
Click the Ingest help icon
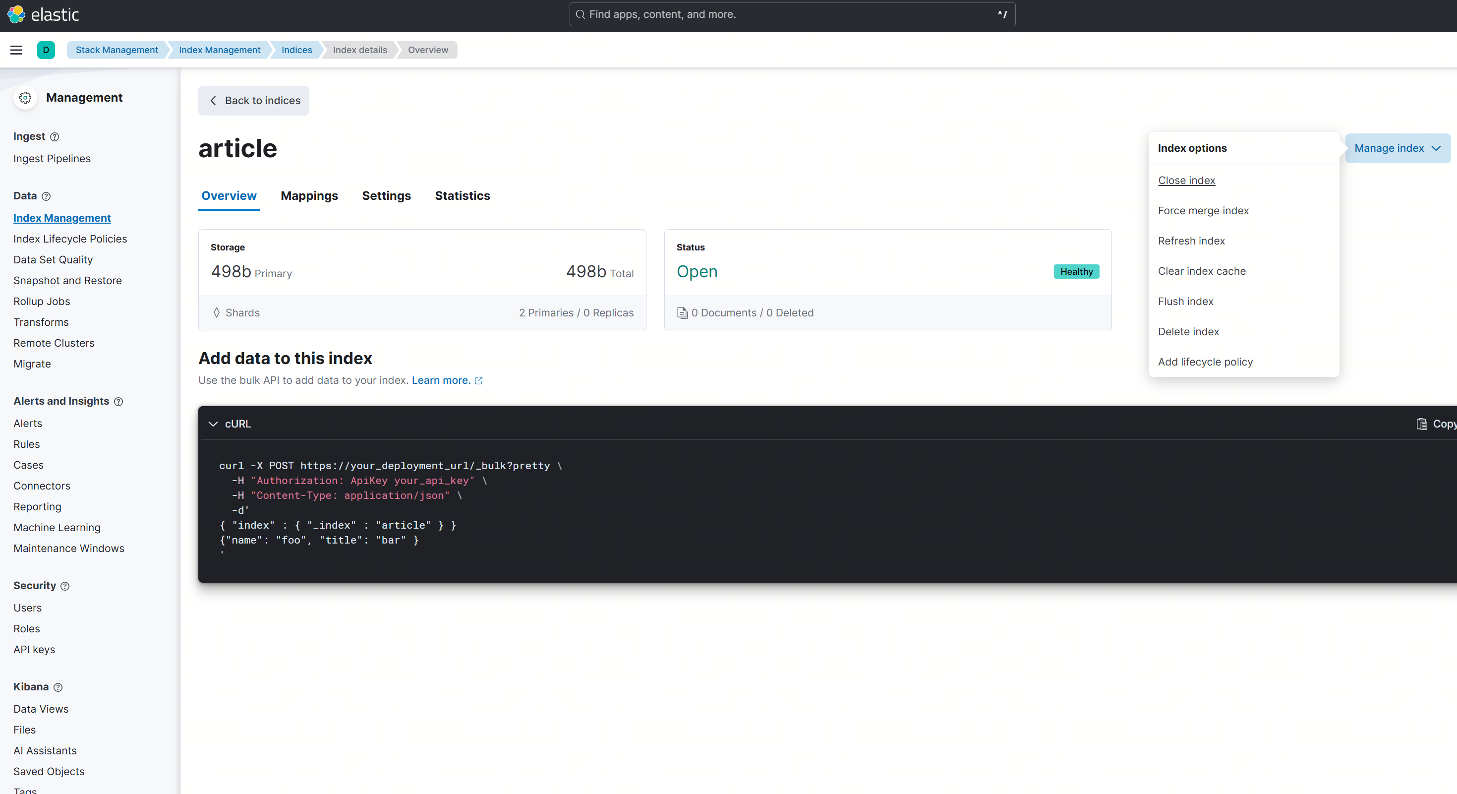point(55,137)
